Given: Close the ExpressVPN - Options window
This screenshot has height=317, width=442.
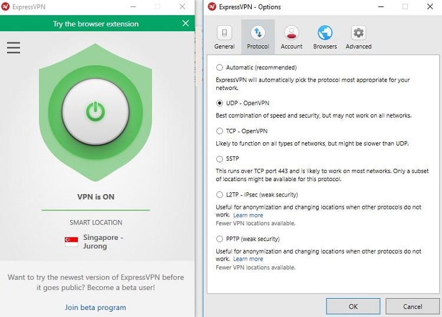Looking at the screenshot, I should pyautogui.click(x=430, y=6).
